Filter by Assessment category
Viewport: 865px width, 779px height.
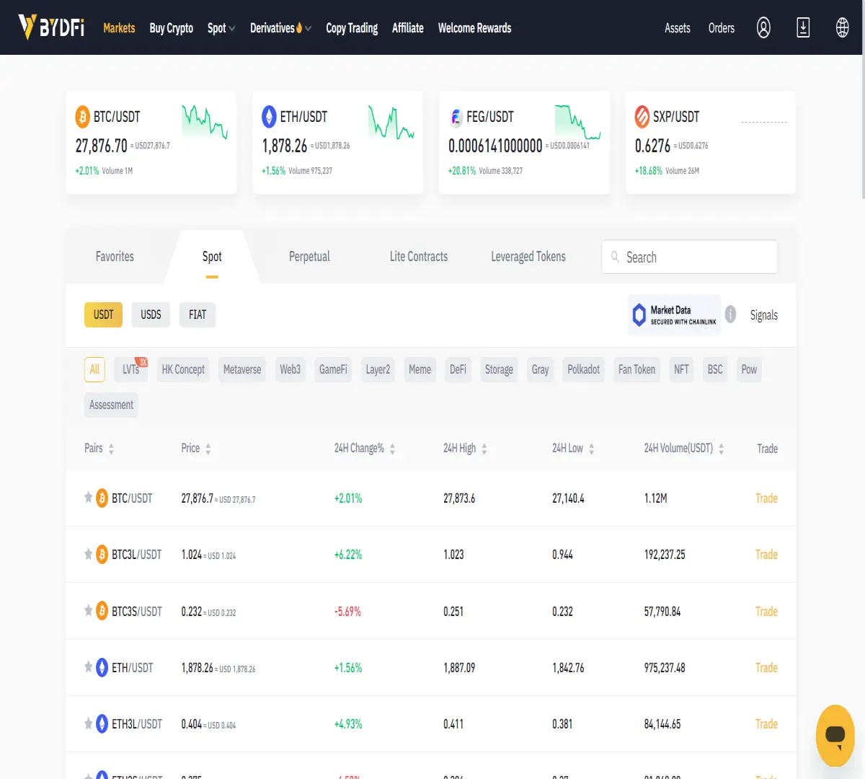click(111, 405)
